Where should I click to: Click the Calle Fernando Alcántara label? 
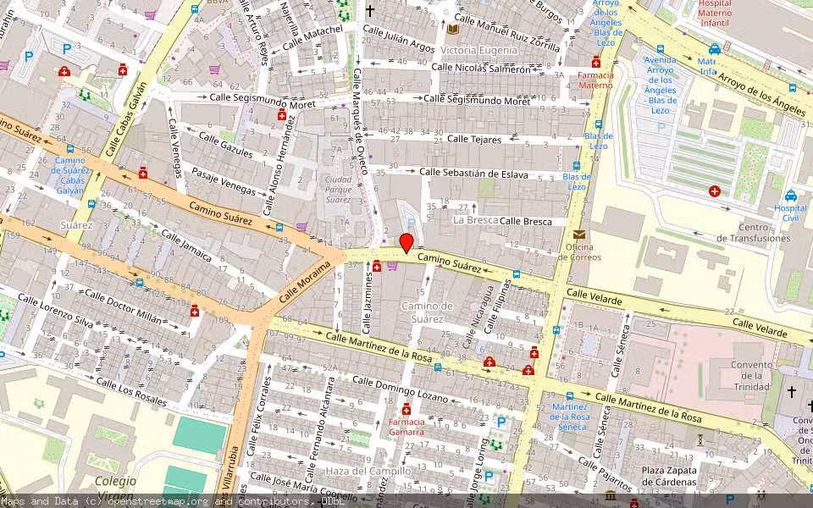coord(320,430)
